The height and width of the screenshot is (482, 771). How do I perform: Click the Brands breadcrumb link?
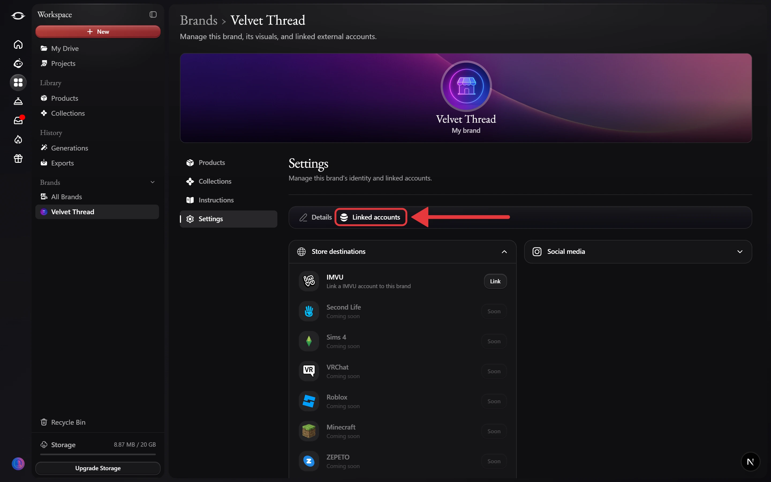pos(198,20)
